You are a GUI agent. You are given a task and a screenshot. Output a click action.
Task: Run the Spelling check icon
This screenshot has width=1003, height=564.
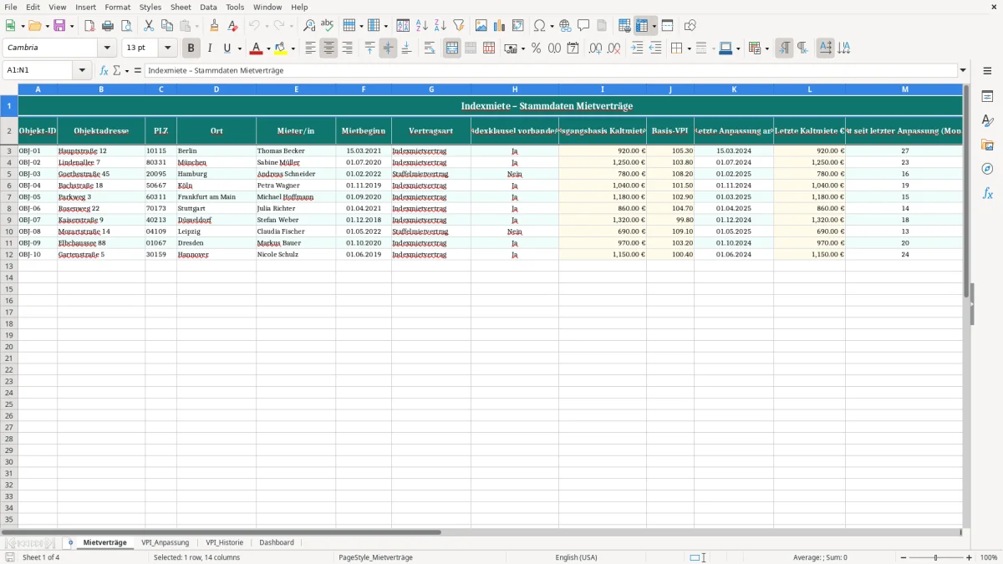pos(328,26)
